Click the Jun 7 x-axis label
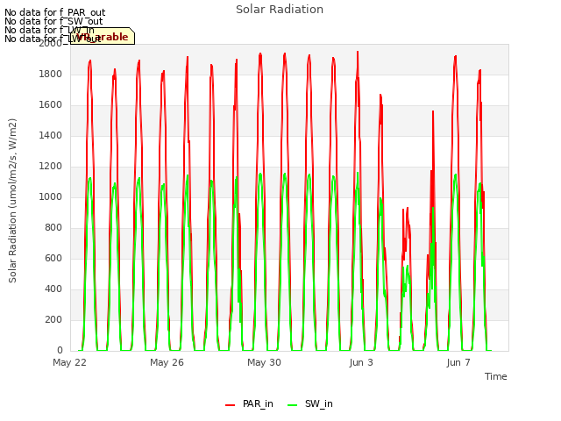The height and width of the screenshot is (421, 561). 458,362
